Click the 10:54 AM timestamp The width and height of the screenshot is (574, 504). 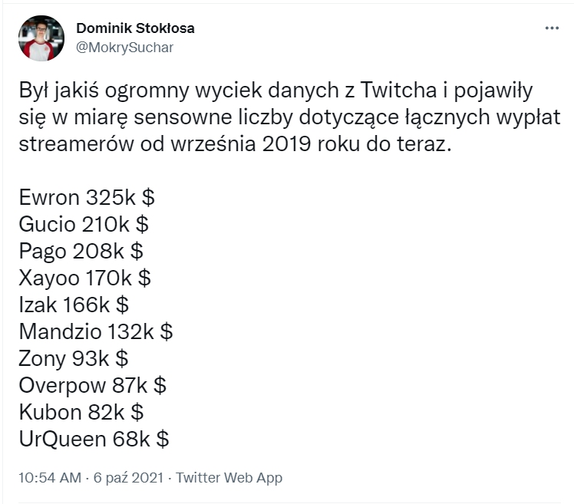49,478
